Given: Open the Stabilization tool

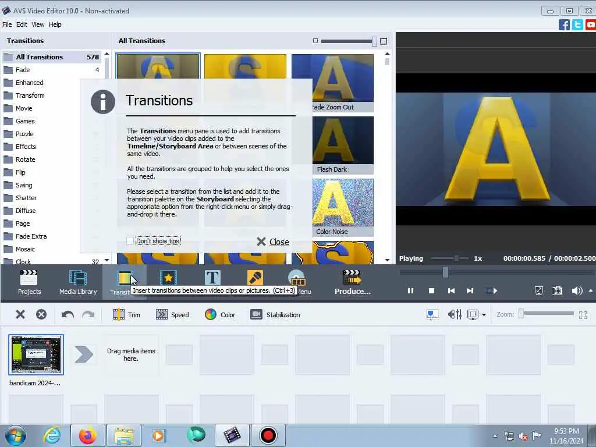Looking at the screenshot, I should pos(275,315).
